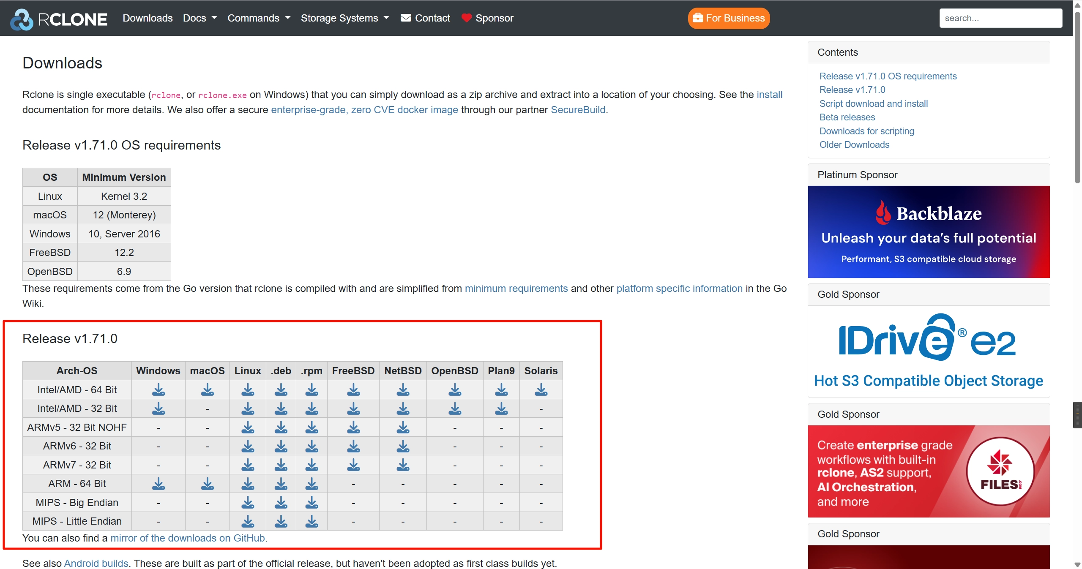Download ARMv6 32 Bit FreeBSD build
This screenshot has width=1082, height=569.
pyautogui.click(x=353, y=446)
